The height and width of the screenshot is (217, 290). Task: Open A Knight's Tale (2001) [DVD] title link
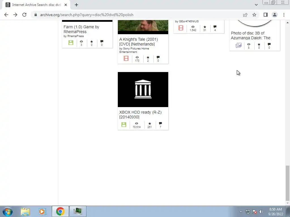(x=138, y=42)
